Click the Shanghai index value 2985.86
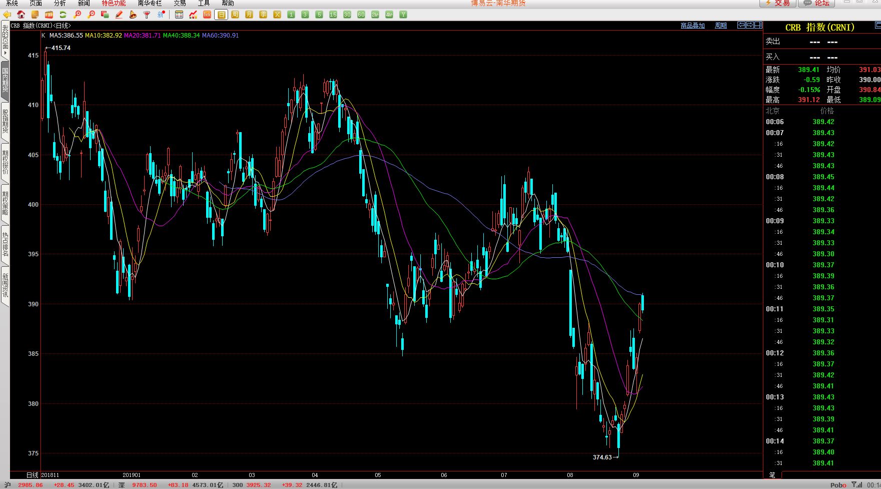This screenshot has height=489, width=881. (x=31, y=485)
